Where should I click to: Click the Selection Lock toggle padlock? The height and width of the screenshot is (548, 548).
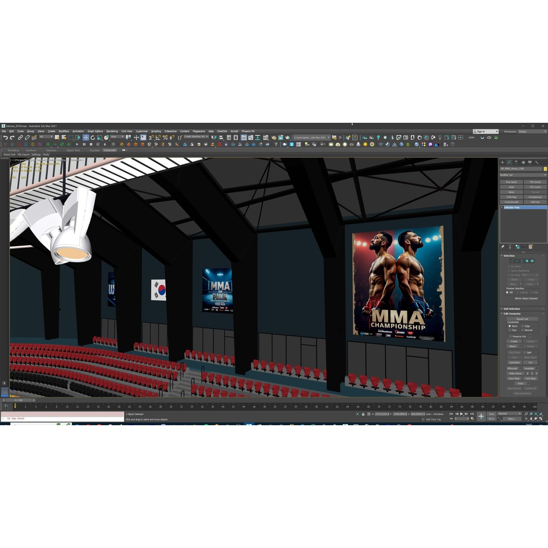click(x=363, y=414)
